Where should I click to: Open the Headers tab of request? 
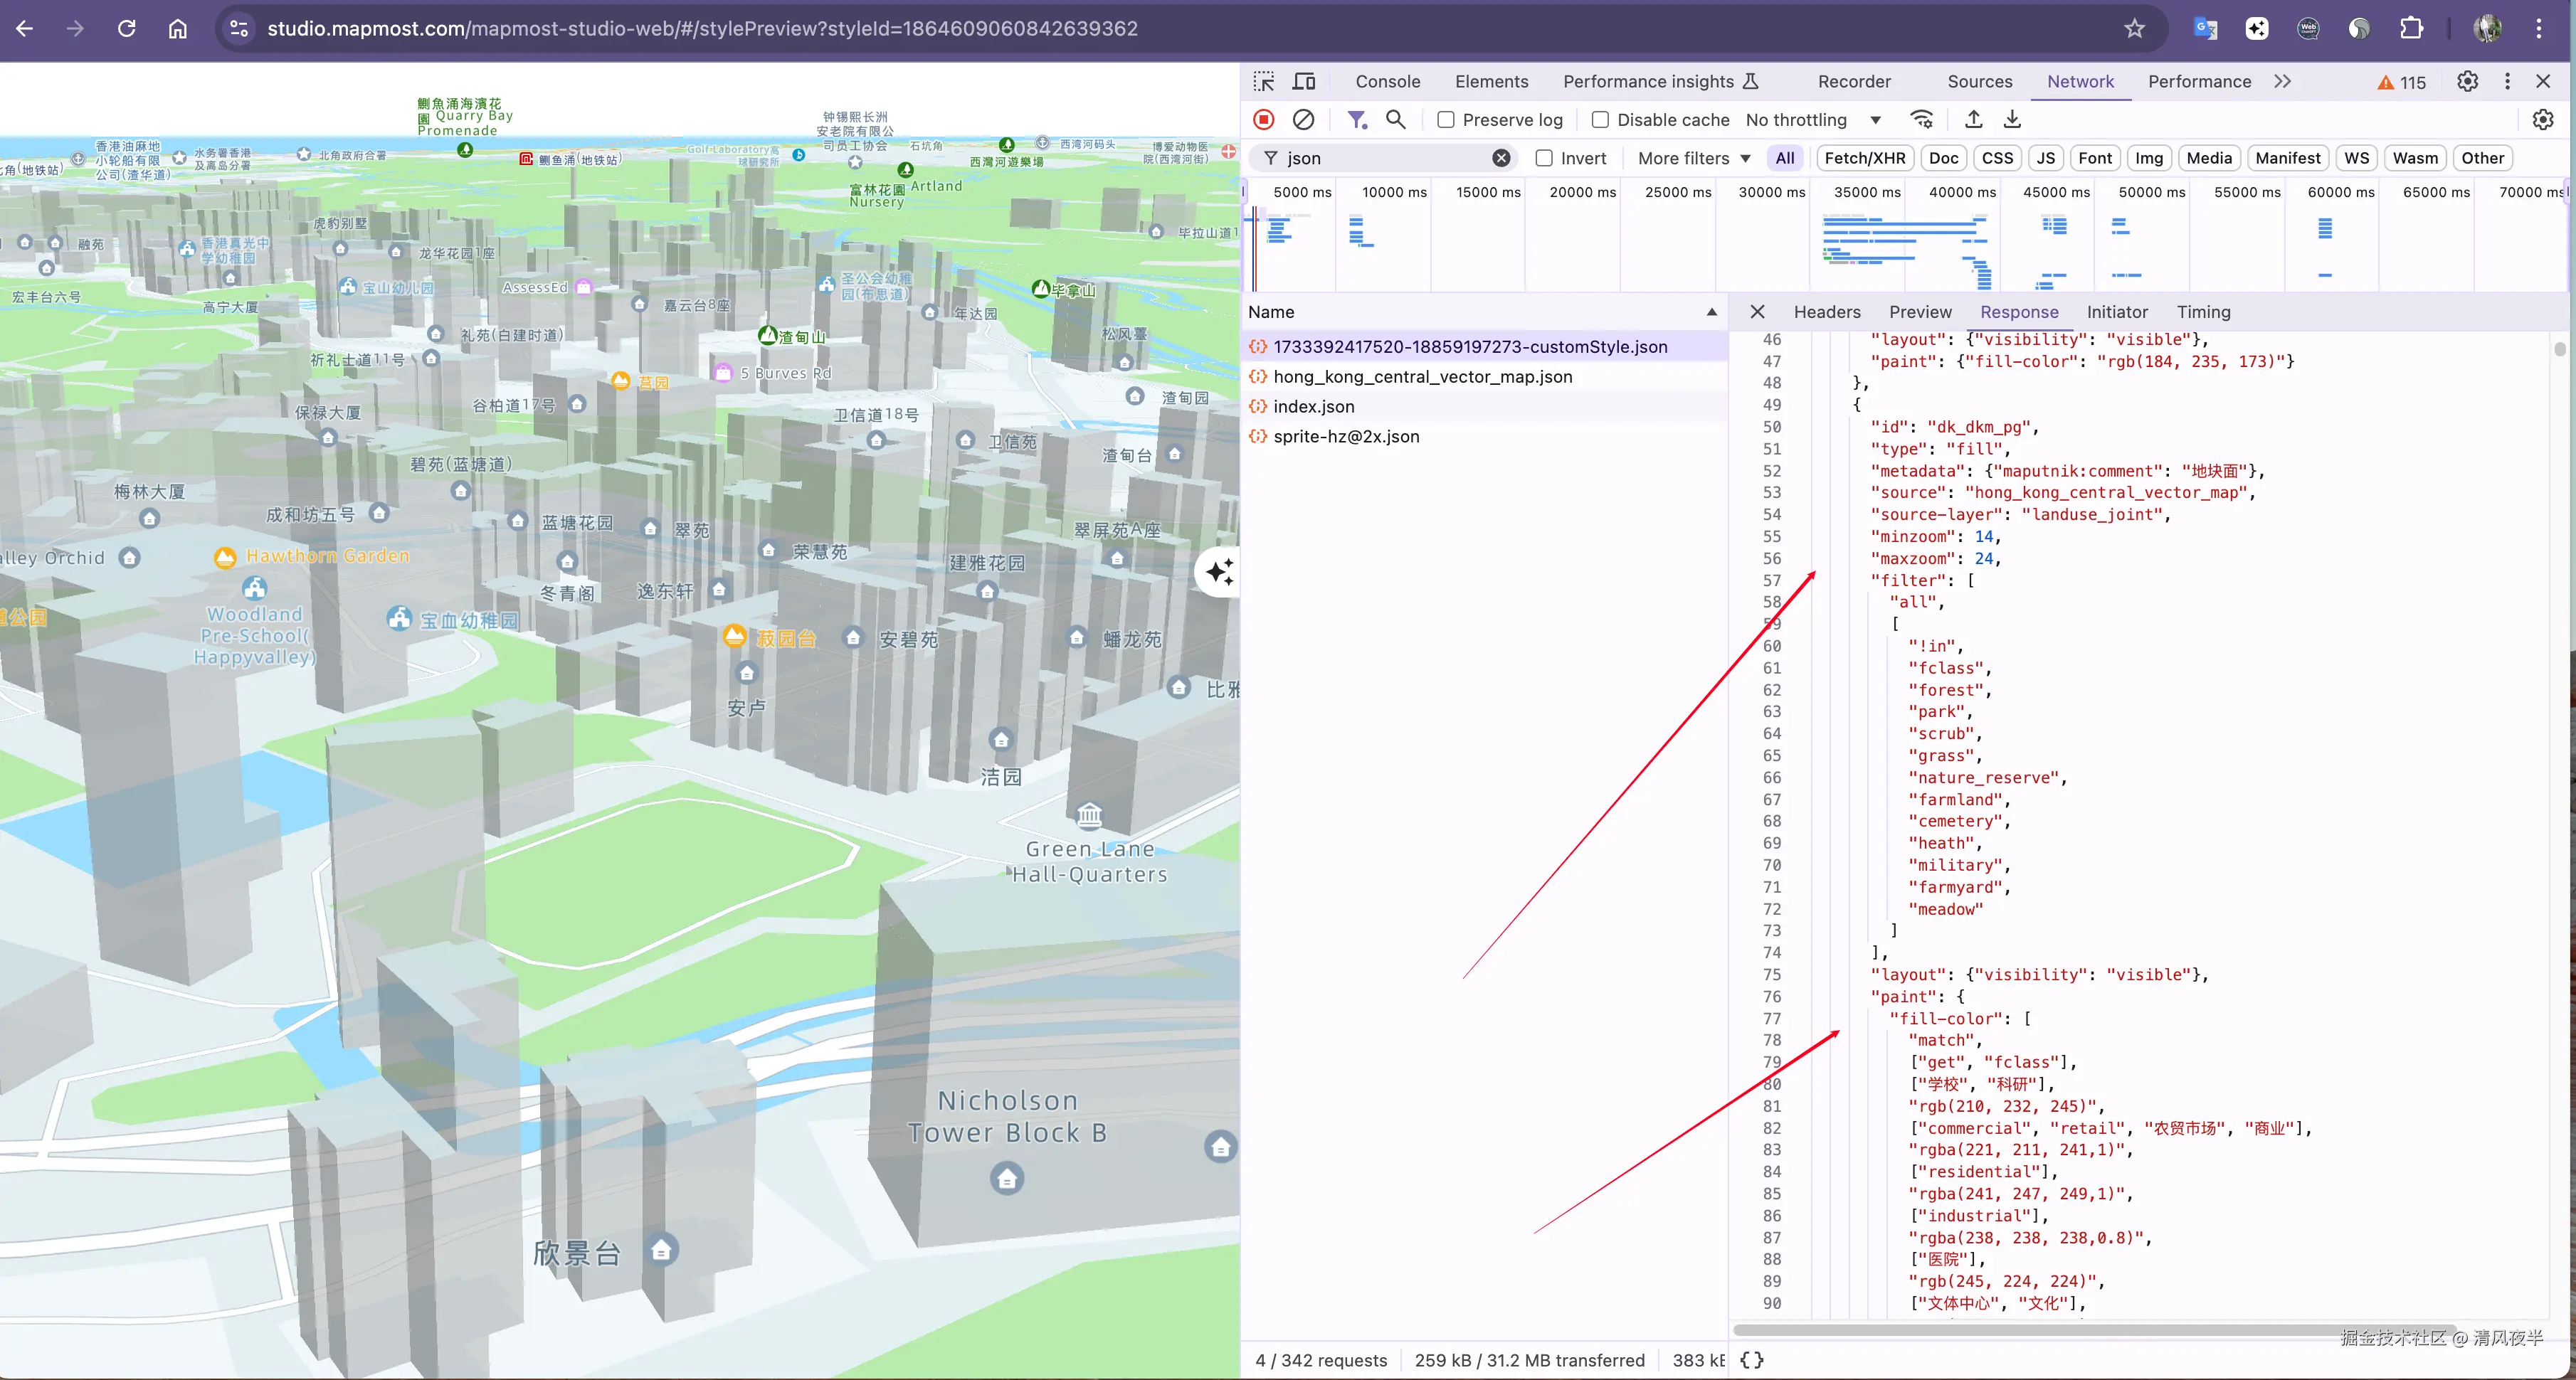(1826, 312)
